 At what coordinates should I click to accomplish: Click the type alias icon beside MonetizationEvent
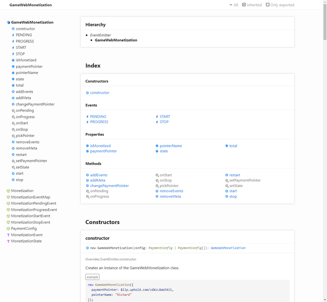coord(9,235)
